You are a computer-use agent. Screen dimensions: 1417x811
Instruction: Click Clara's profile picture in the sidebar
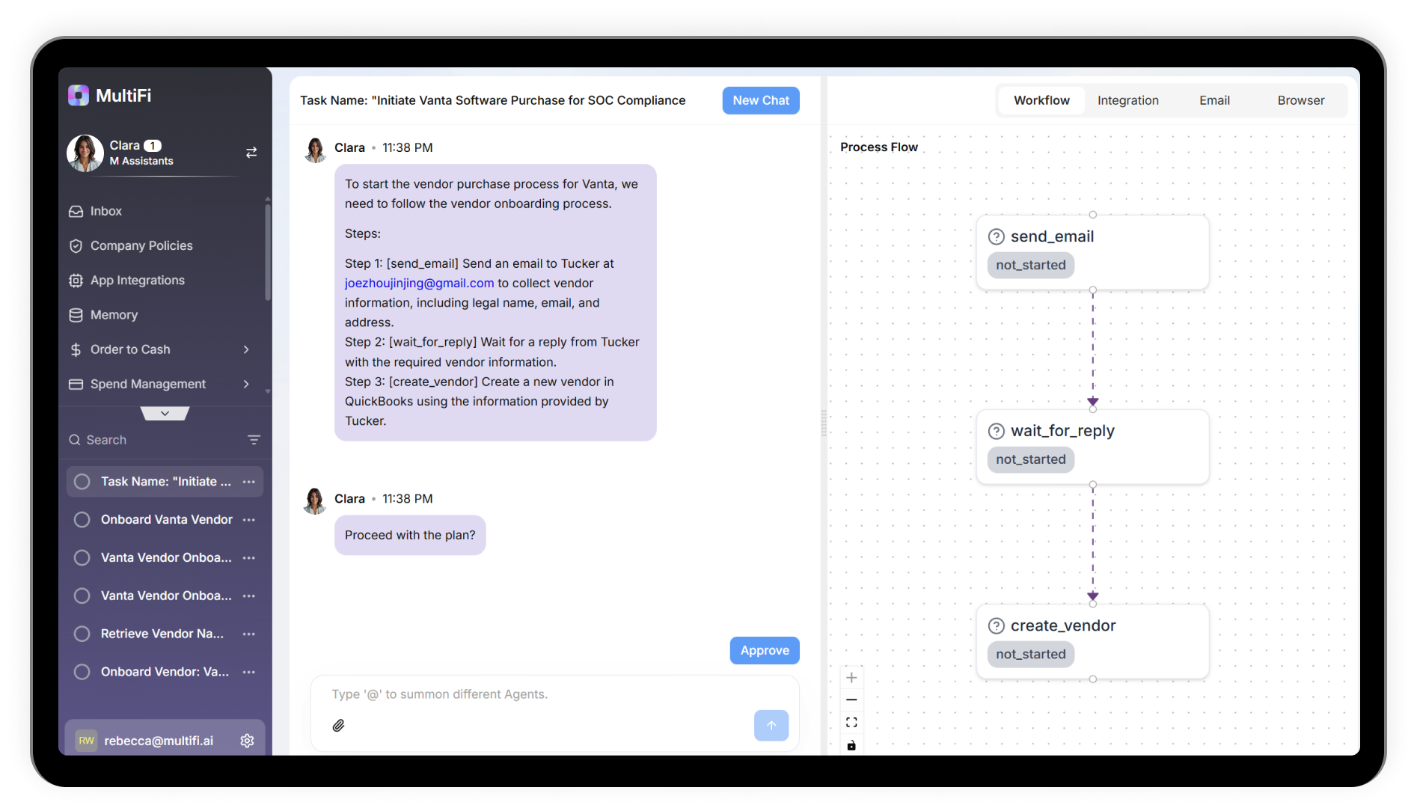pos(85,153)
